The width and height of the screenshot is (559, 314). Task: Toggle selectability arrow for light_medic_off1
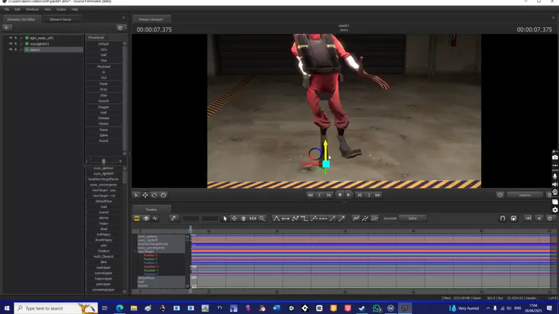(16, 38)
